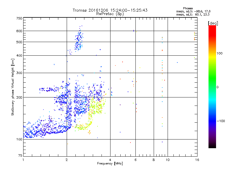Click the colorbar tick label '100'
Viewport: 232px width, 174px height.
click(x=220, y=53)
